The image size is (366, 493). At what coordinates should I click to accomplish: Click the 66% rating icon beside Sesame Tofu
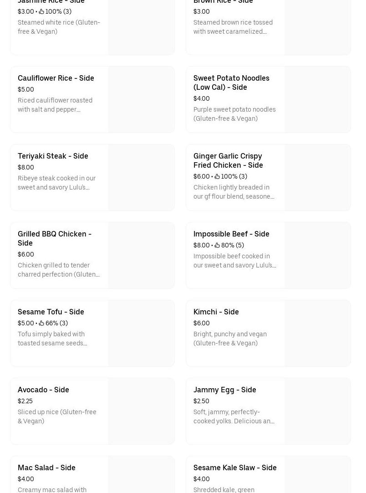(41, 323)
